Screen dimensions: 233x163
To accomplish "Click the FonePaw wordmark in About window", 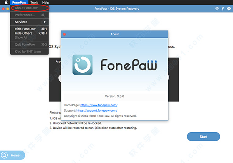I will (129, 65).
